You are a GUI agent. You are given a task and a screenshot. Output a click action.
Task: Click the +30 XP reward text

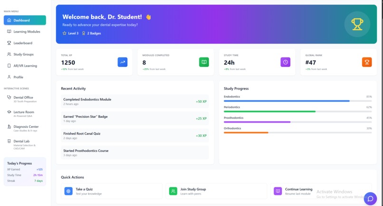[x=201, y=135]
